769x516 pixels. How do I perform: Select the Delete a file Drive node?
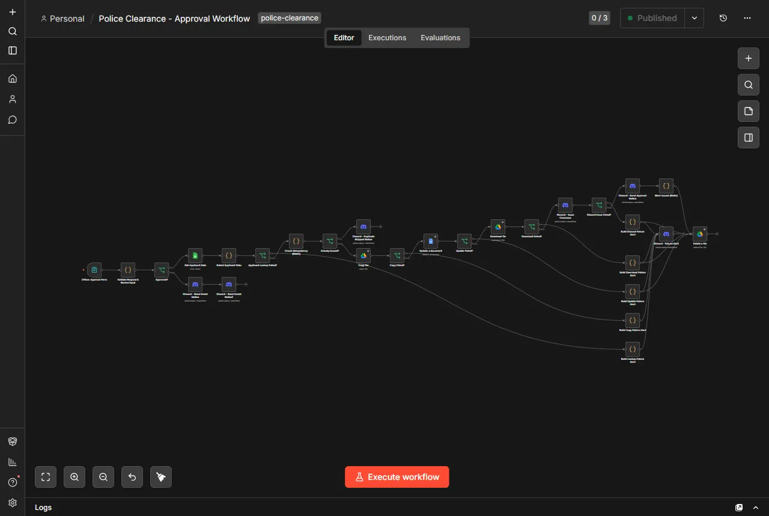click(700, 234)
